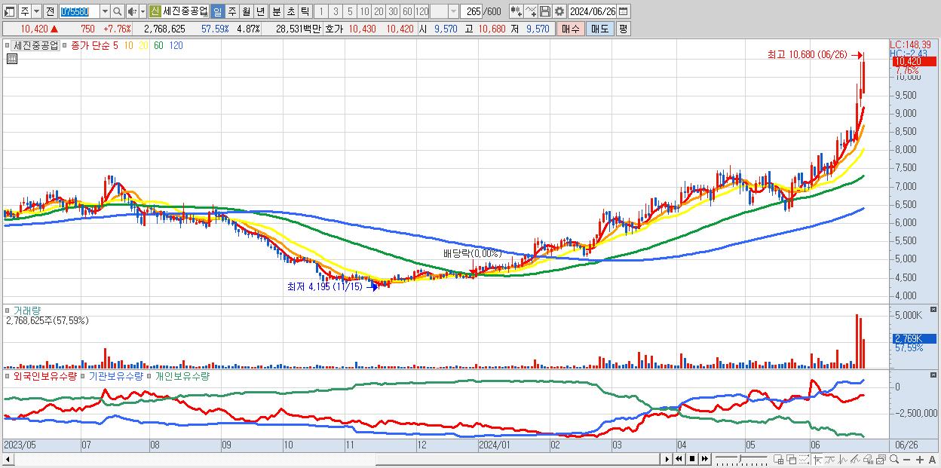Click the 매도 sell button
This screenshot has width=941, height=468.
pos(600,29)
